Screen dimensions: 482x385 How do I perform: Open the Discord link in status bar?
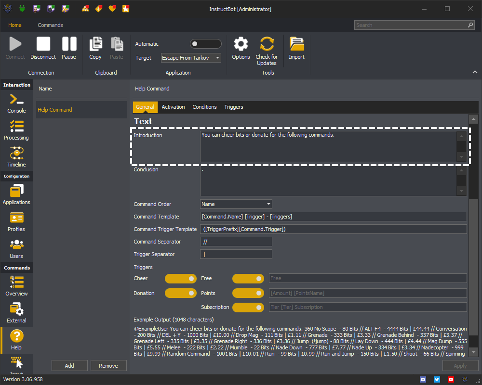(423, 380)
